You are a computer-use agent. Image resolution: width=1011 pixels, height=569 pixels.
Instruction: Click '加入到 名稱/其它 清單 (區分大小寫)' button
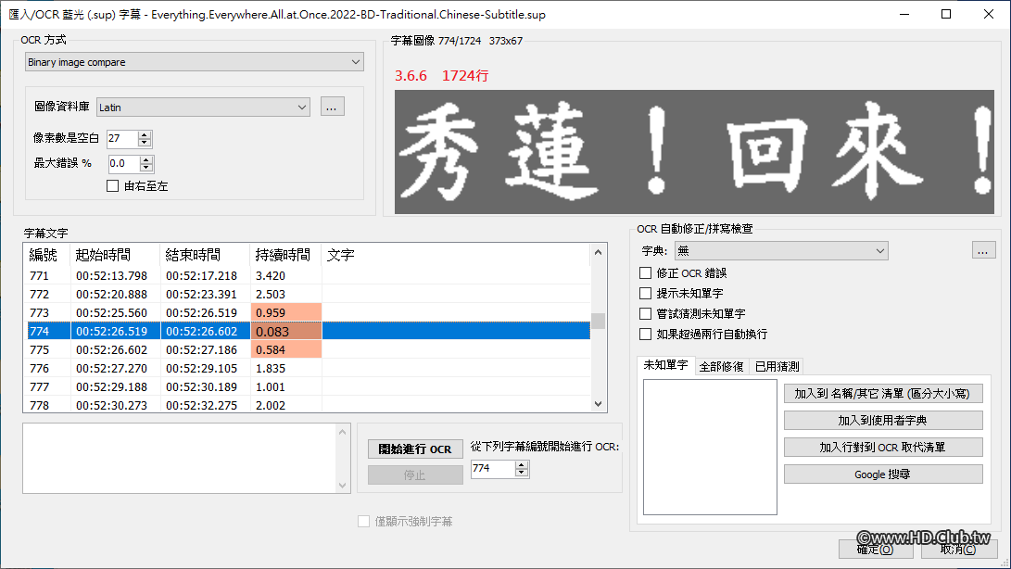click(x=883, y=394)
